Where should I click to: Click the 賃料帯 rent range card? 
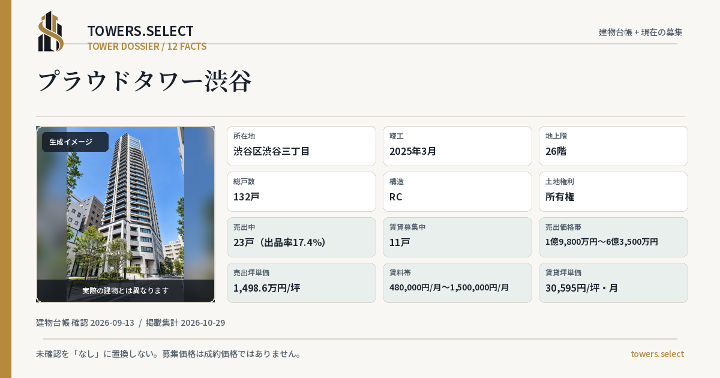click(457, 283)
